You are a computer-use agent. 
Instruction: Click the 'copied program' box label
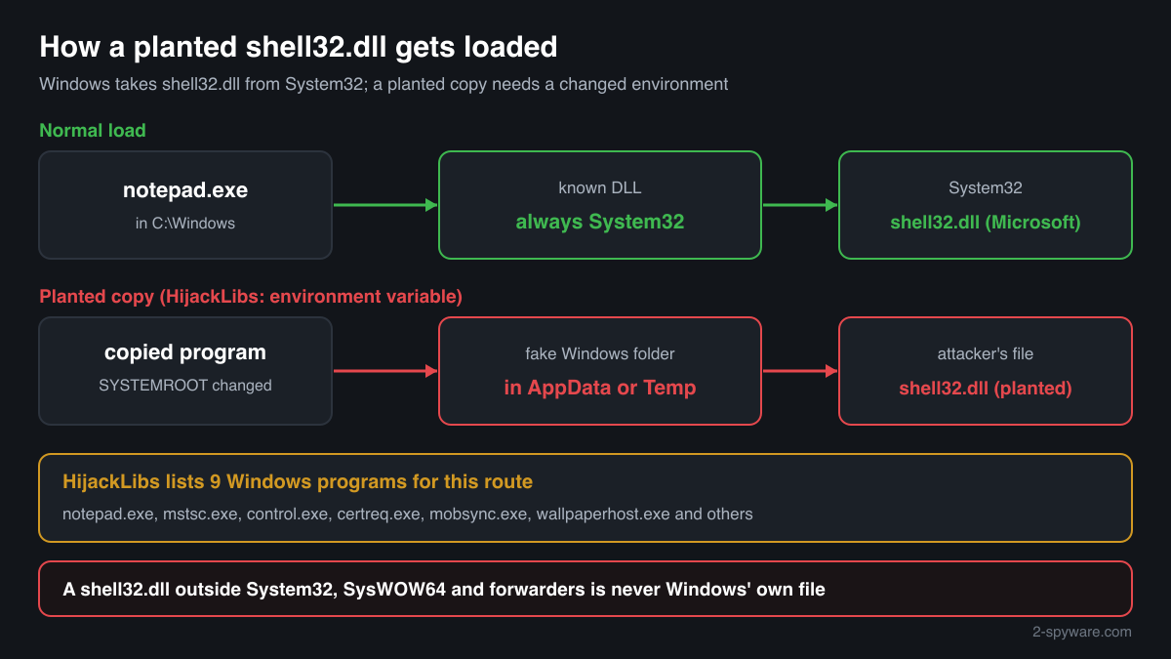coord(185,351)
